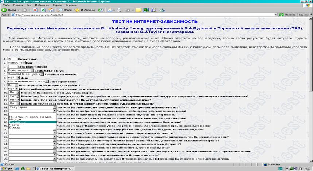The height and width of the screenshot is (171, 313).
Task: Click page vertical scrollbar up arrow
Action: (311, 19)
